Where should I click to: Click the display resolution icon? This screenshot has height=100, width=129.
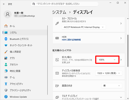(x=57, y=73)
